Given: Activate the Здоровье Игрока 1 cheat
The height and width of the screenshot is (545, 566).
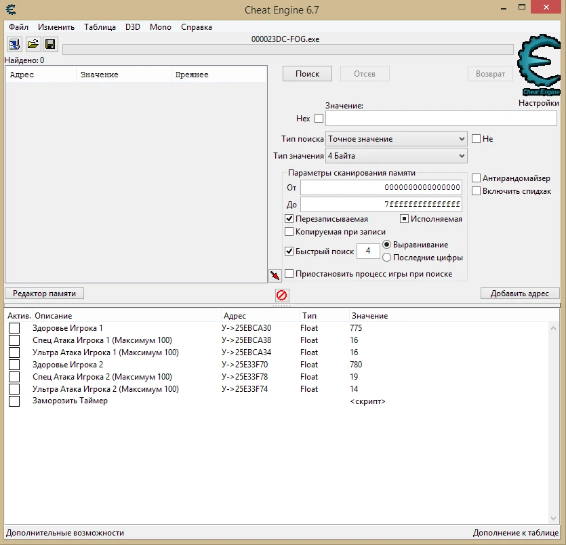Looking at the screenshot, I should pyautogui.click(x=14, y=327).
